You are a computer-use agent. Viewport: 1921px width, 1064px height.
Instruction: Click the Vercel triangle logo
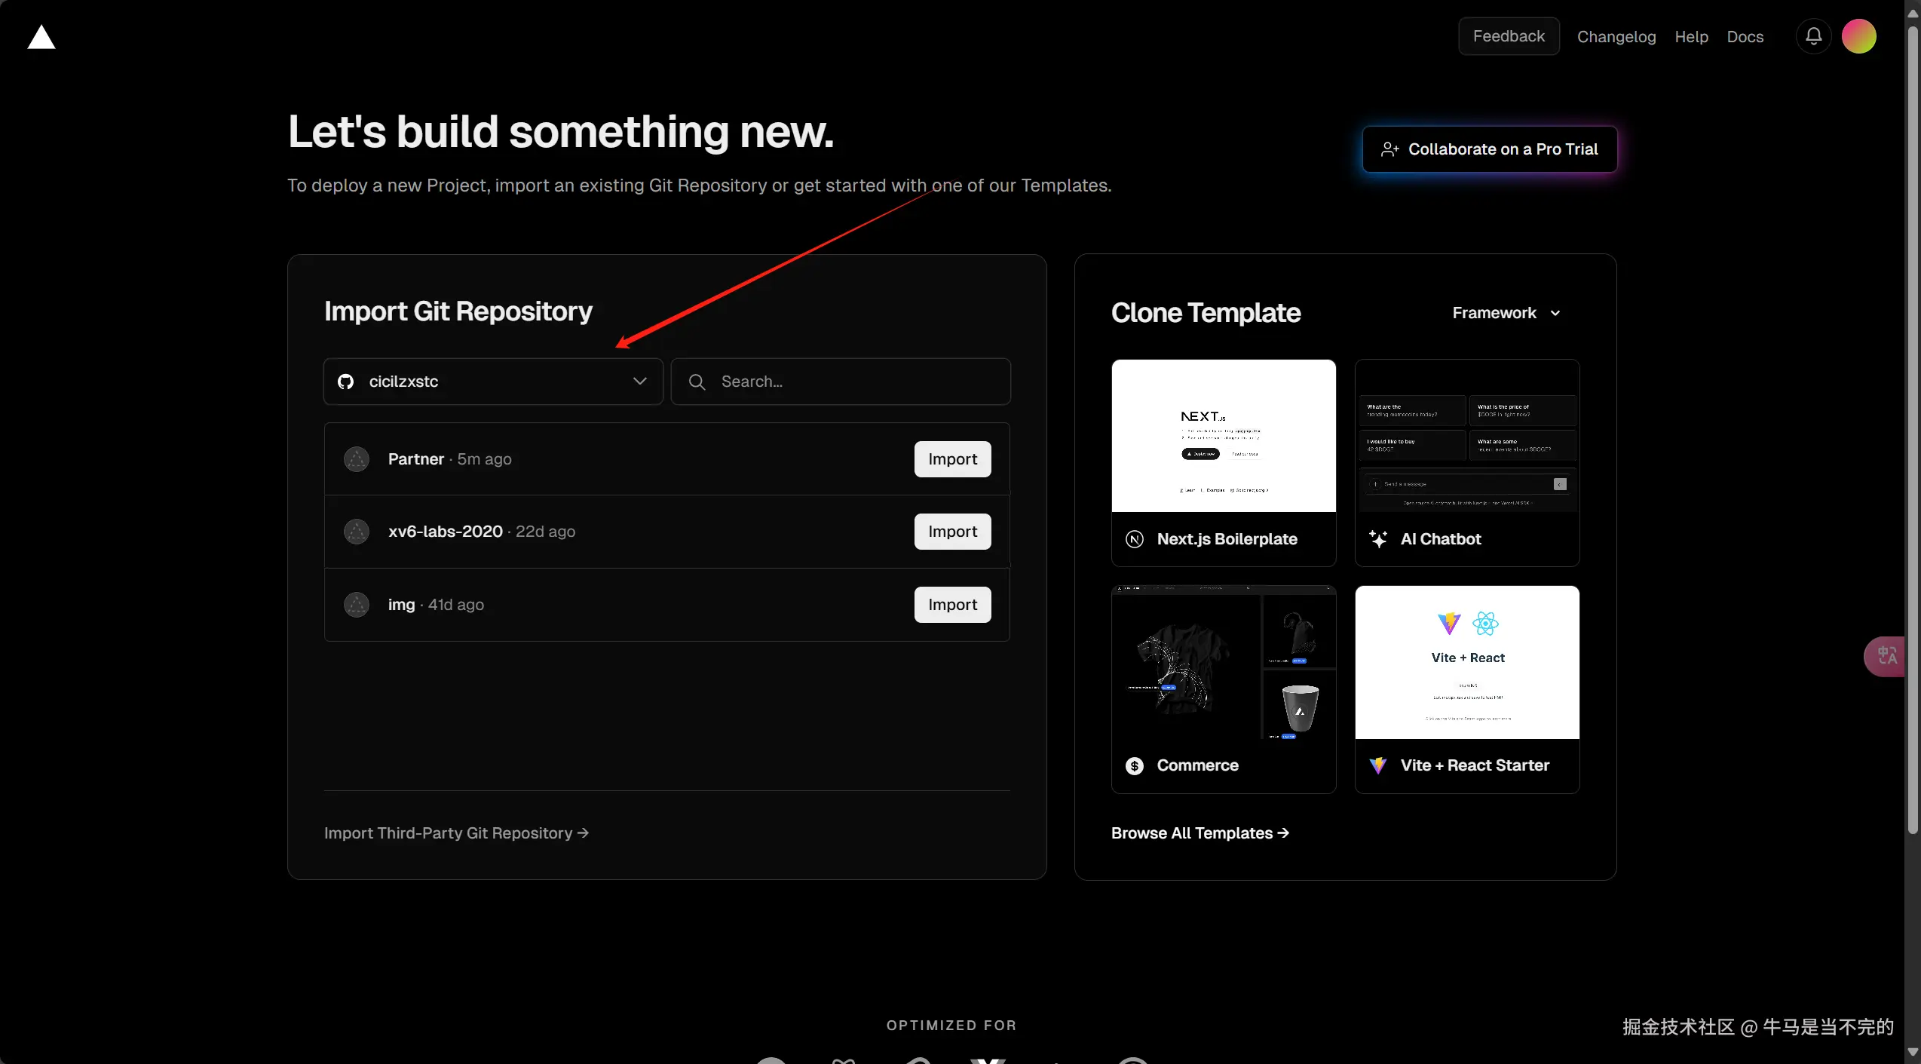point(41,37)
